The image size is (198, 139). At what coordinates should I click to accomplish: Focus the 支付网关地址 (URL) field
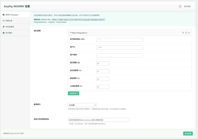120,40
